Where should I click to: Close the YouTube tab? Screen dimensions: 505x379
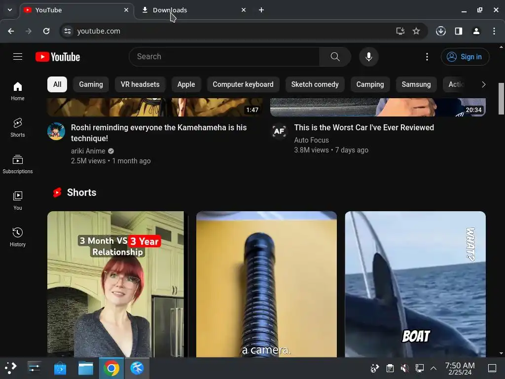tap(126, 10)
